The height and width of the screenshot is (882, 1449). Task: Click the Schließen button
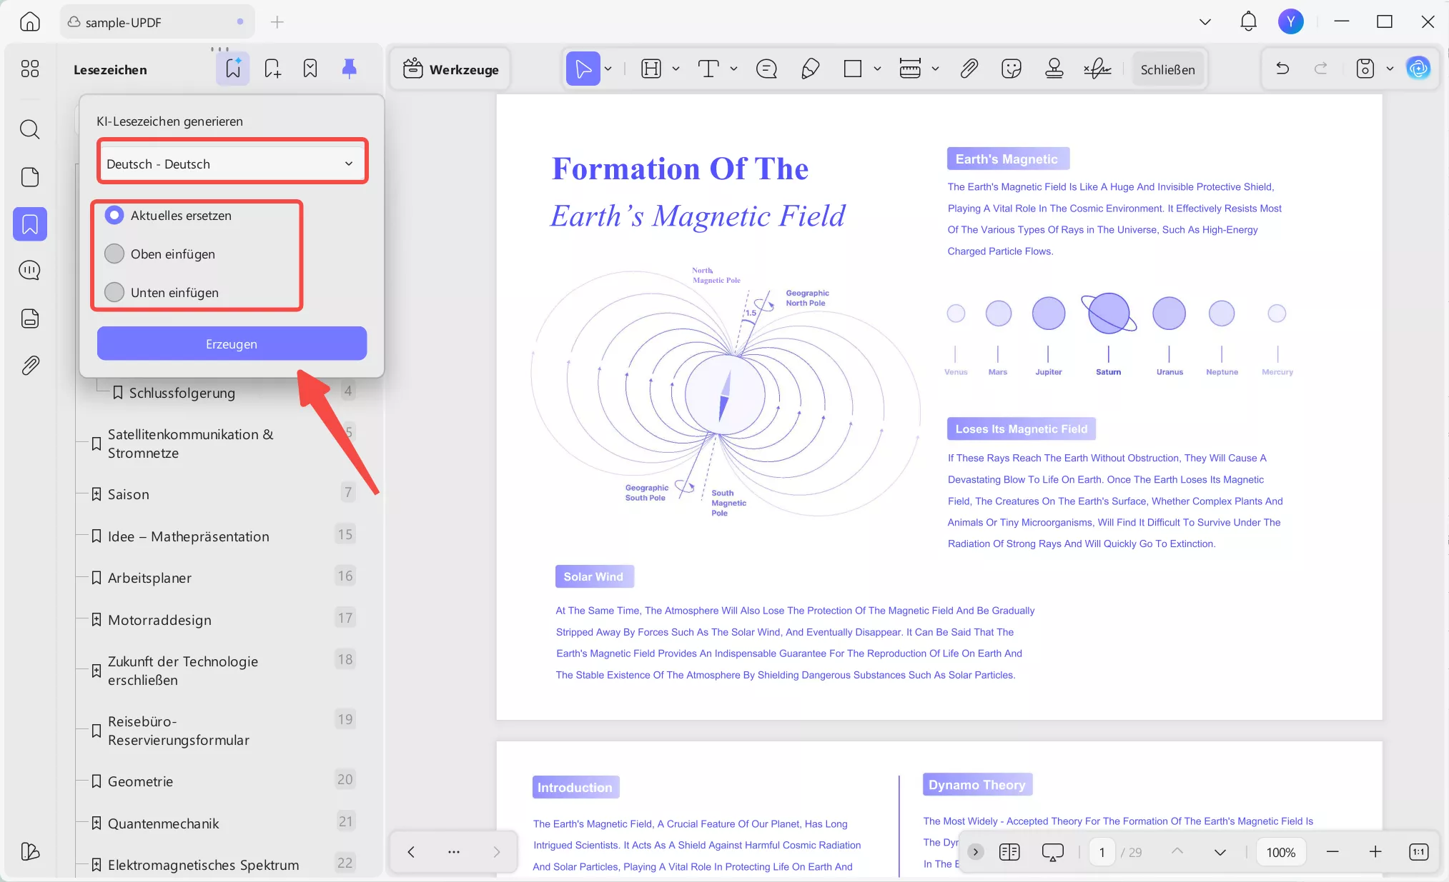pos(1167,69)
